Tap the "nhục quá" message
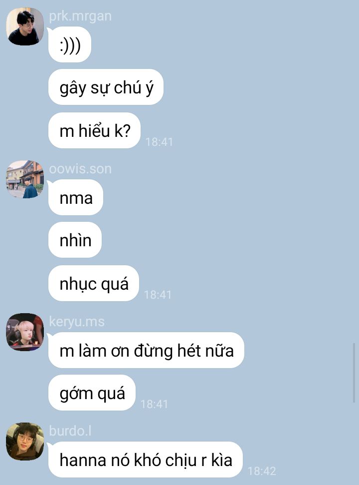This screenshot has height=485, width=359. [x=94, y=283]
